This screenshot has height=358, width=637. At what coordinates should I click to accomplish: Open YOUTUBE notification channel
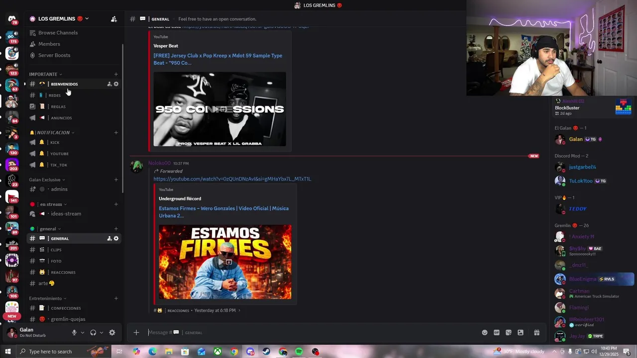click(x=74, y=154)
